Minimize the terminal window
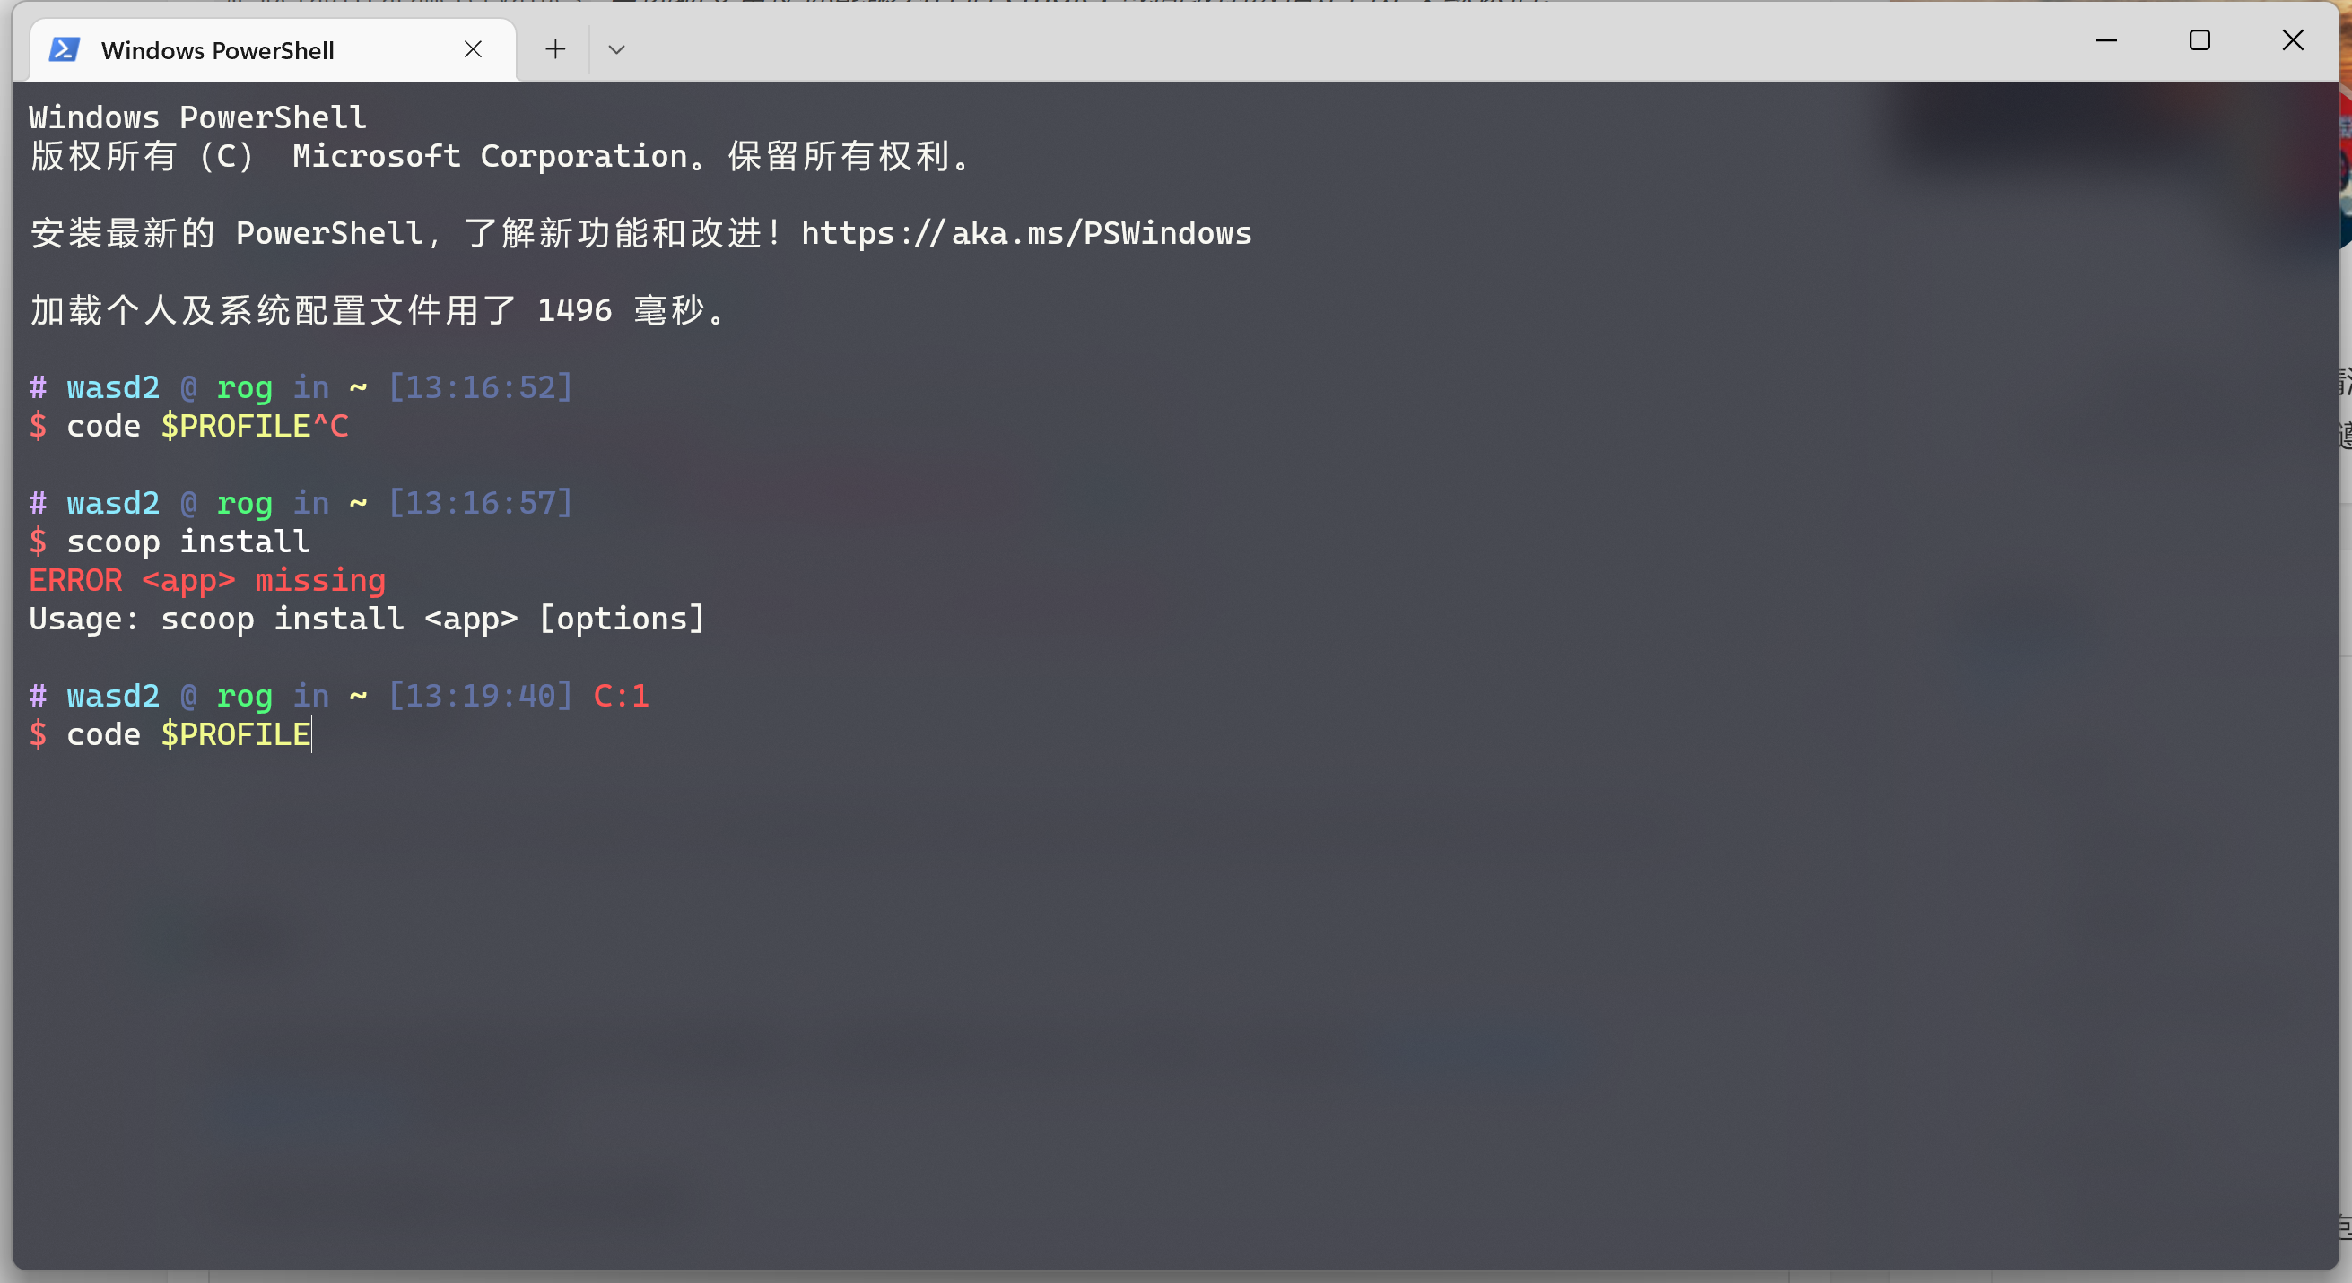The width and height of the screenshot is (2352, 1283). point(2106,40)
